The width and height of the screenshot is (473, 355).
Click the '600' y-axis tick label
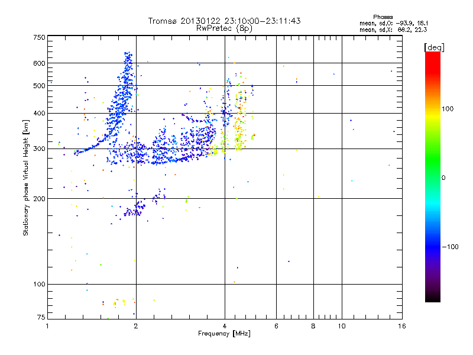pos(40,63)
